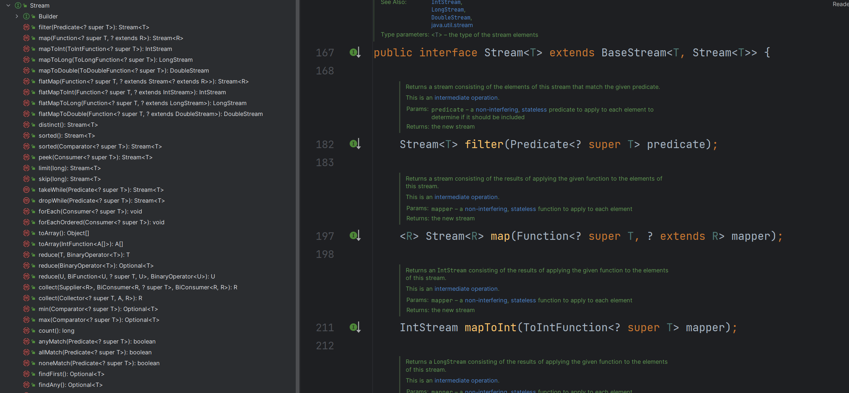
Task: Expand the Builder node
Action: 17,16
